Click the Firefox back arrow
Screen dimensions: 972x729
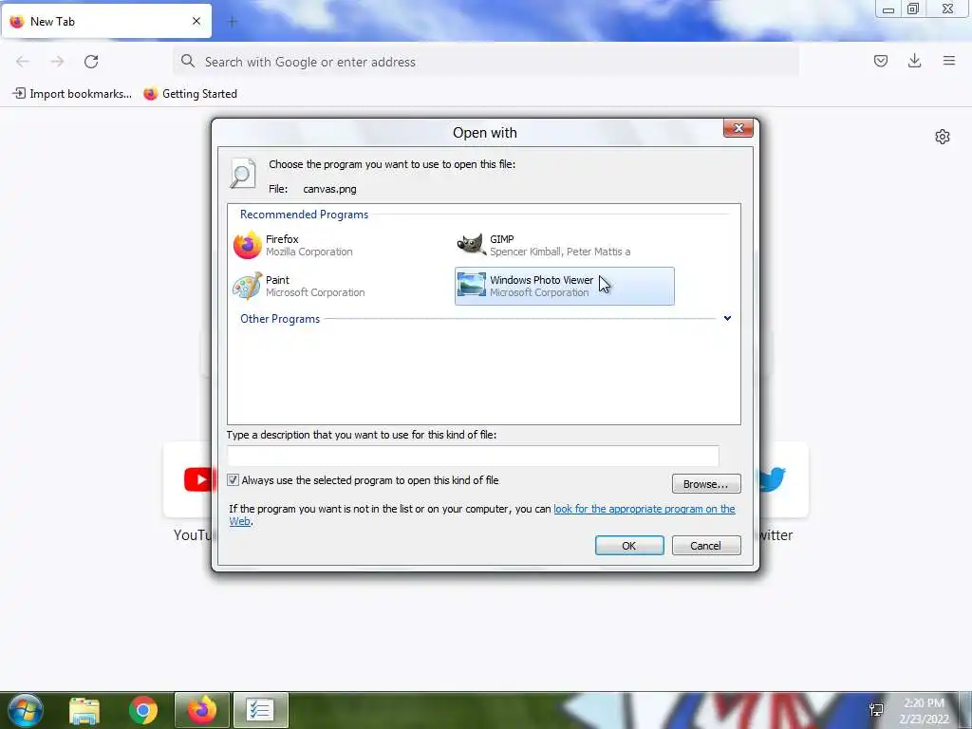[x=23, y=62]
